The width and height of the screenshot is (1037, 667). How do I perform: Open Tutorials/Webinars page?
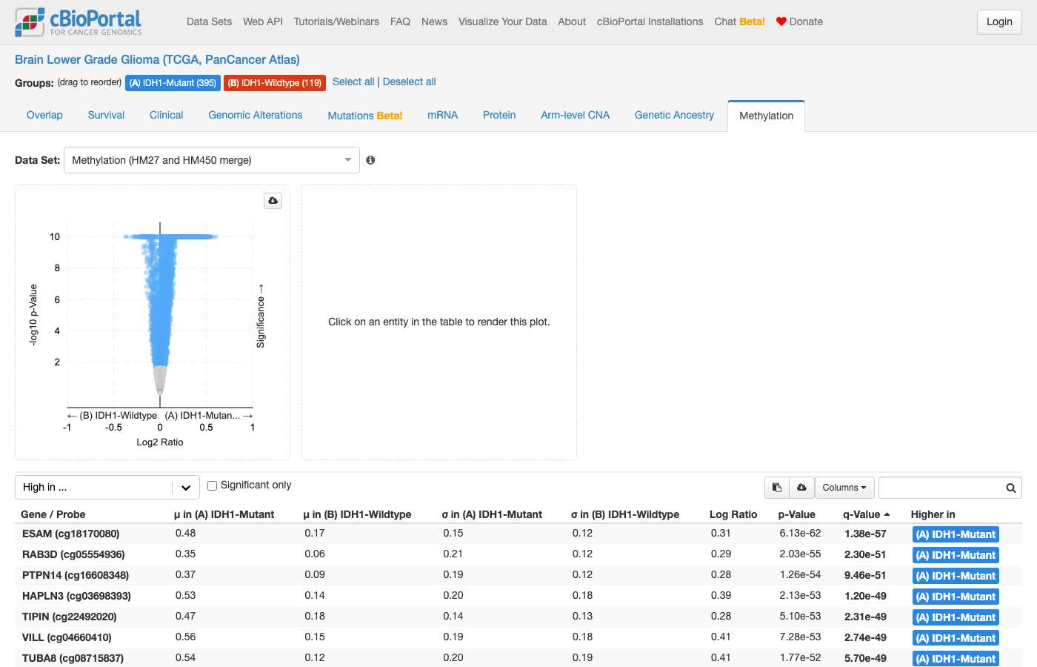coord(336,21)
